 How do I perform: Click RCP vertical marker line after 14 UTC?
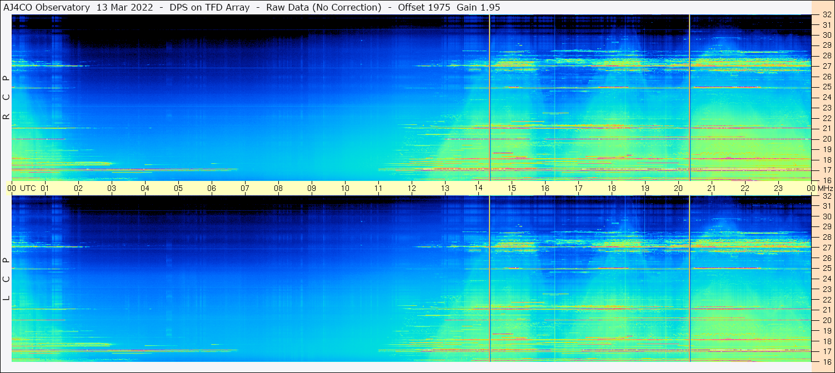(x=489, y=98)
